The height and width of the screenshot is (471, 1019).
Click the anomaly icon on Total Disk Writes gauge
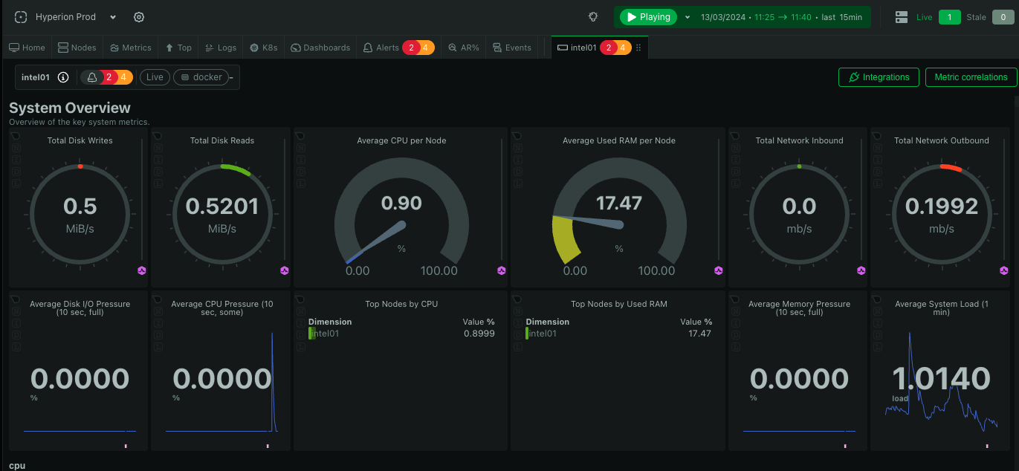click(141, 271)
